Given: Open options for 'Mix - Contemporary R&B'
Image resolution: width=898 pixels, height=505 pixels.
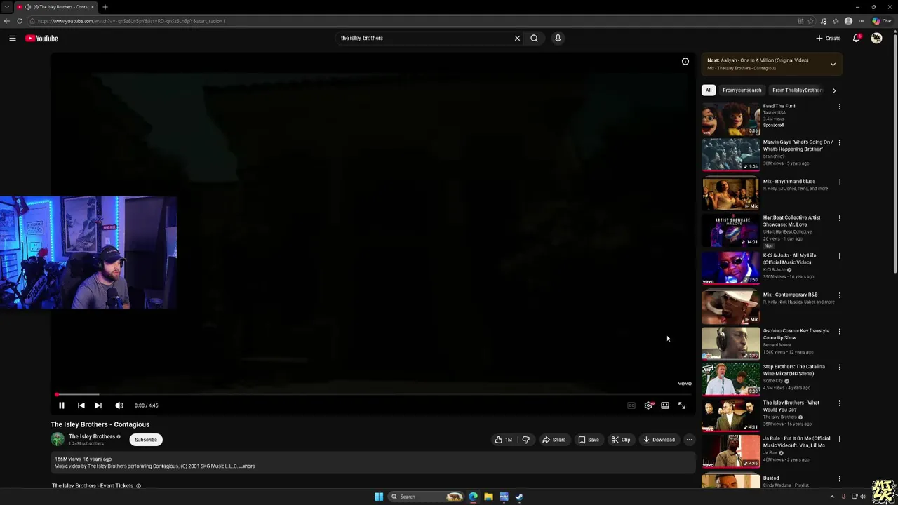Looking at the screenshot, I should click(x=840, y=295).
